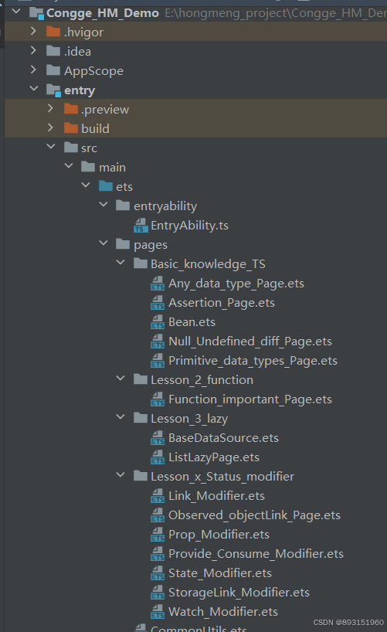Select the EntryAbility.ts file name

[189, 226]
